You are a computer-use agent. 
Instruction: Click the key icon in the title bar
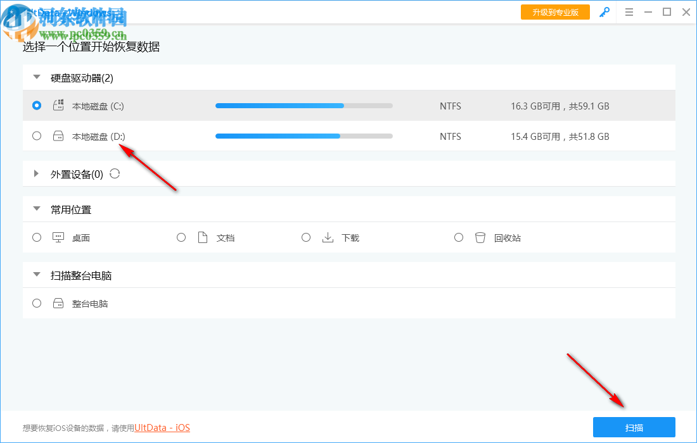click(604, 11)
